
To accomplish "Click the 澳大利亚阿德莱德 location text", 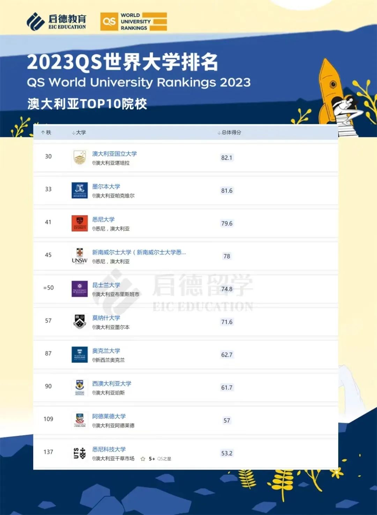I will 113,426.
